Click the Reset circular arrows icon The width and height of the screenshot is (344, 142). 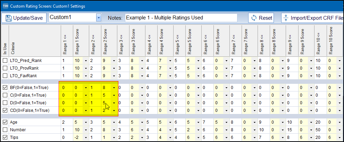coord(254,18)
